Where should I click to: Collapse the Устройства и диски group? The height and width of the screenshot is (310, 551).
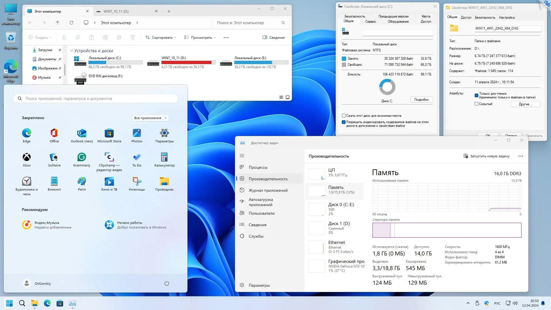point(72,51)
